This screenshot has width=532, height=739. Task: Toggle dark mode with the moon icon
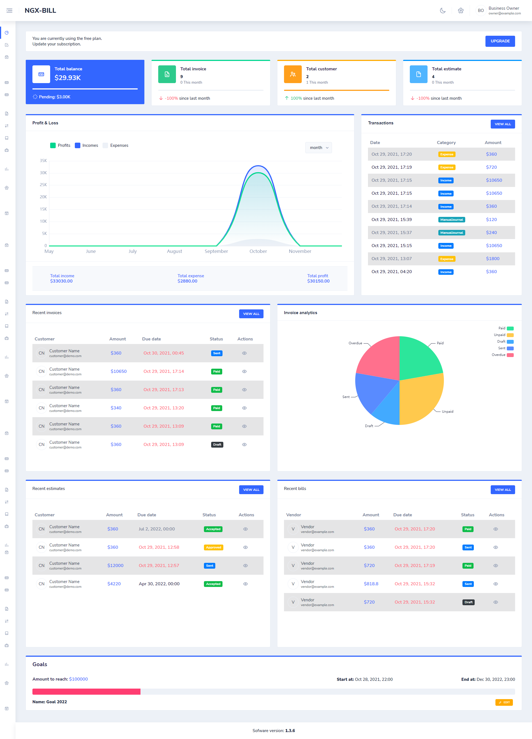(x=443, y=11)
